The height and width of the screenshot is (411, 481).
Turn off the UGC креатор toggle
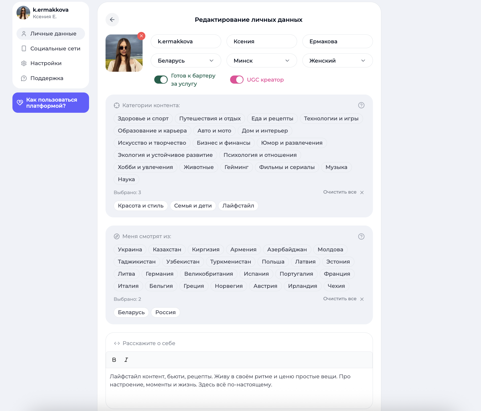click(x=237, y=79)
